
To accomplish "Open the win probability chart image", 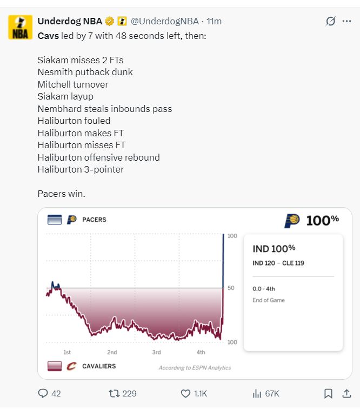I will 195,293.
